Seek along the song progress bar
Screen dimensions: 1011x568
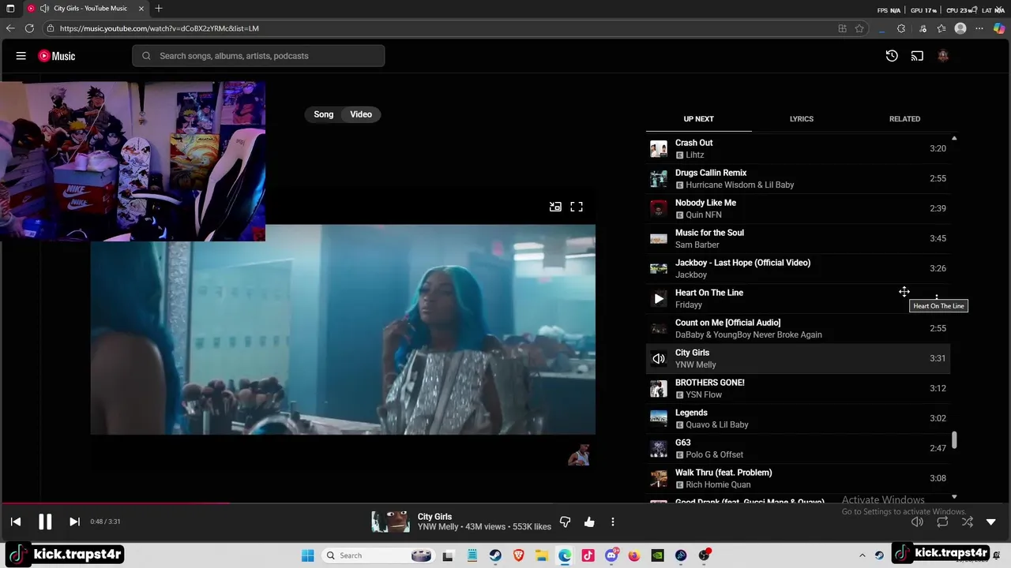click(x=505, y=503)
